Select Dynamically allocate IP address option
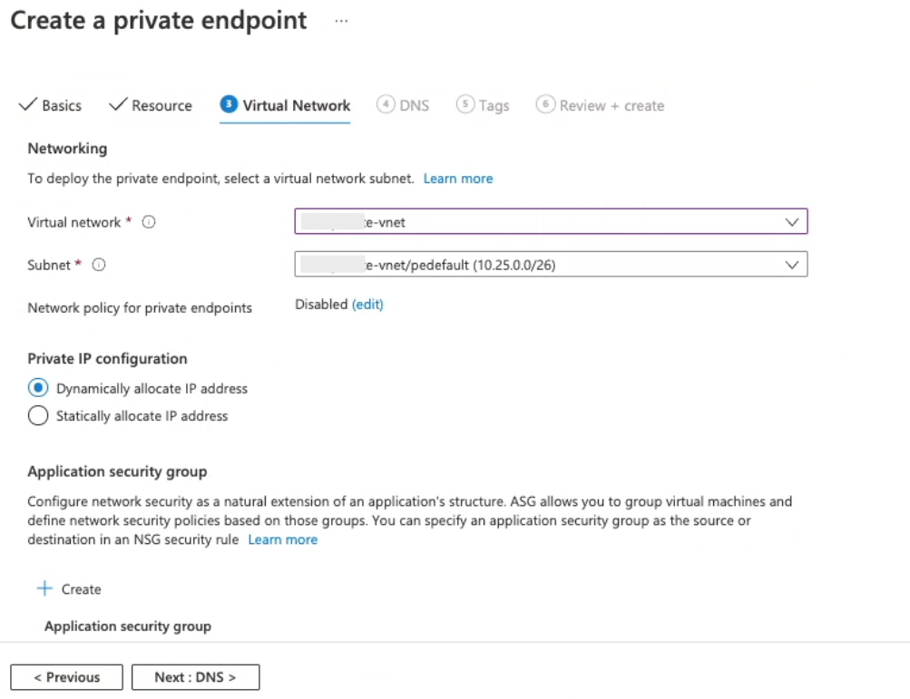910x699 pixels. pos(38,388)
